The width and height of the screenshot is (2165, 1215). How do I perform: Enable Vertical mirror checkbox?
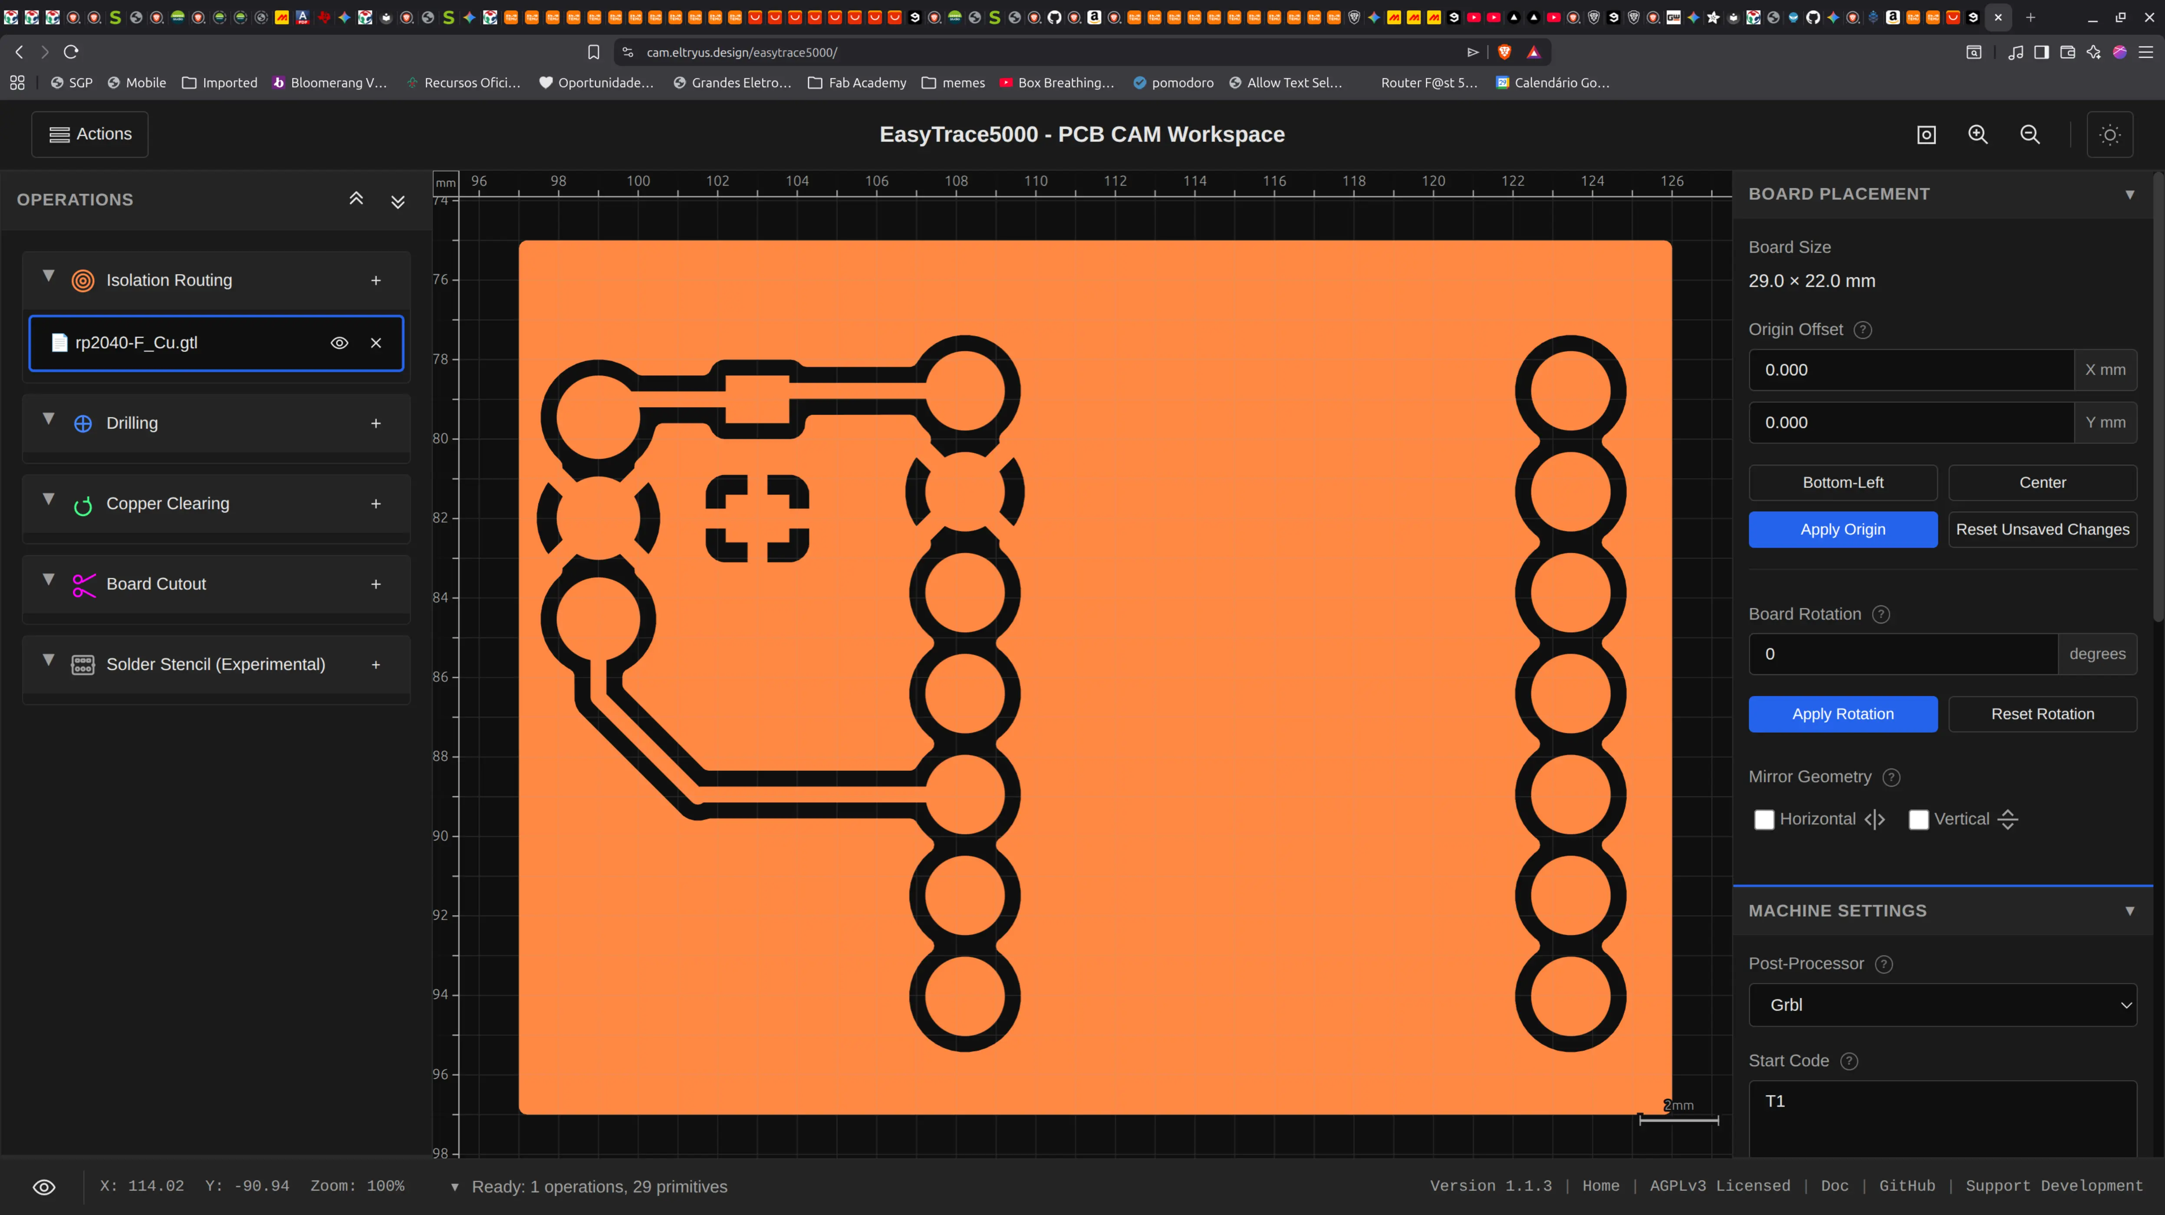1919,819
